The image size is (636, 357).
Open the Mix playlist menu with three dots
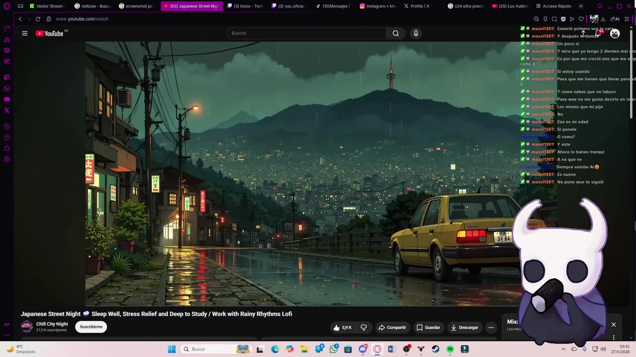614,337
